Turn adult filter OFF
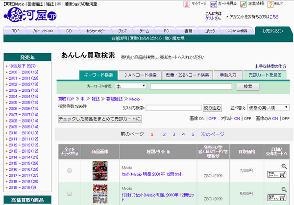The image size is (294, 205). pyautogui.click(x=247, y=119)
